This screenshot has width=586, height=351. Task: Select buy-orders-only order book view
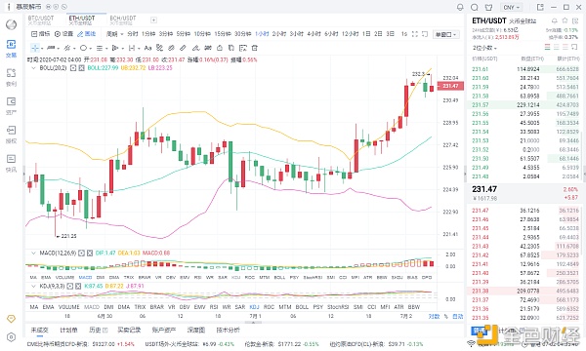pos(557,47)
